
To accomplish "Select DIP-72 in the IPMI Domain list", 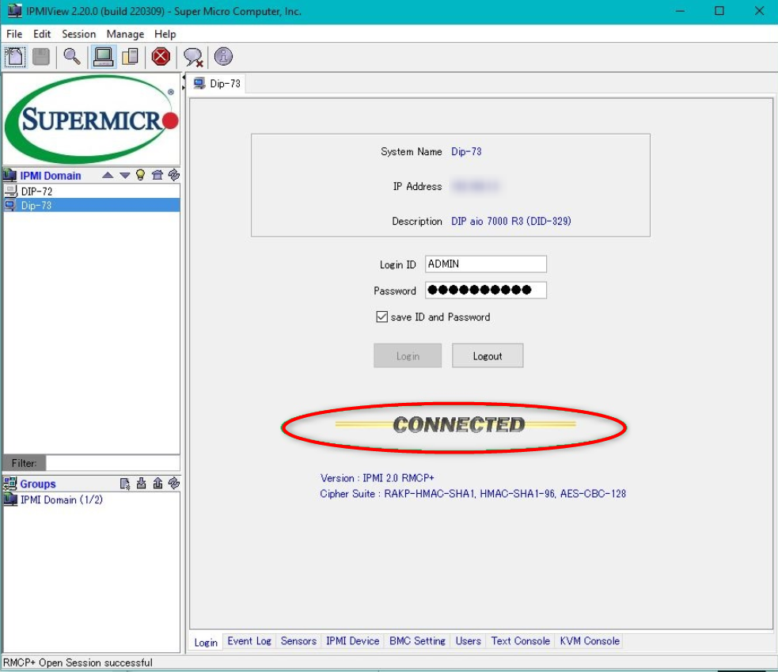I will [91, 191].
